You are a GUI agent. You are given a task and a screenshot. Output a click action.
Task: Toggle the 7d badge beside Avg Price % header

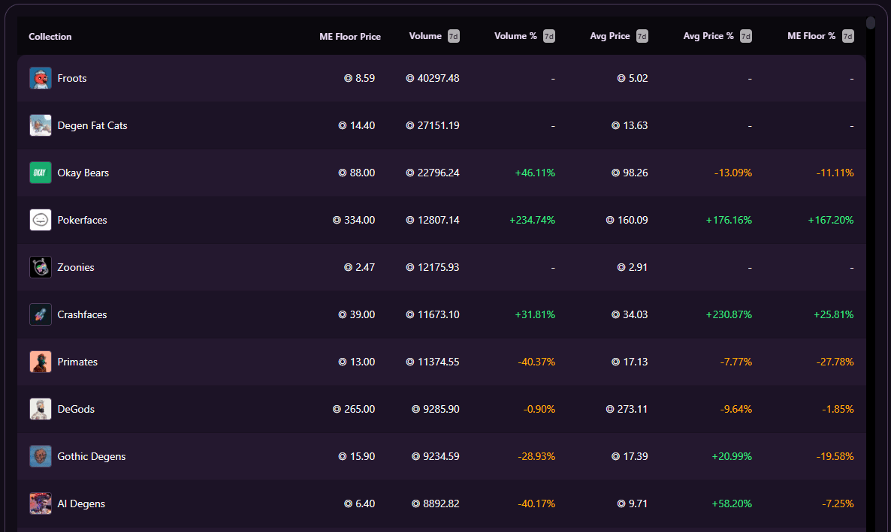(746, 36)
